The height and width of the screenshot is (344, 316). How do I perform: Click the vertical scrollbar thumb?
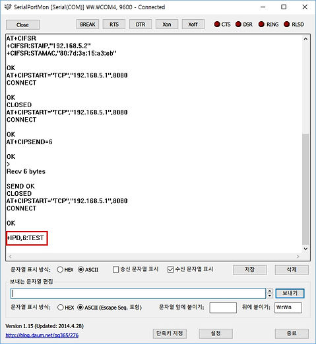pos(305,189)
